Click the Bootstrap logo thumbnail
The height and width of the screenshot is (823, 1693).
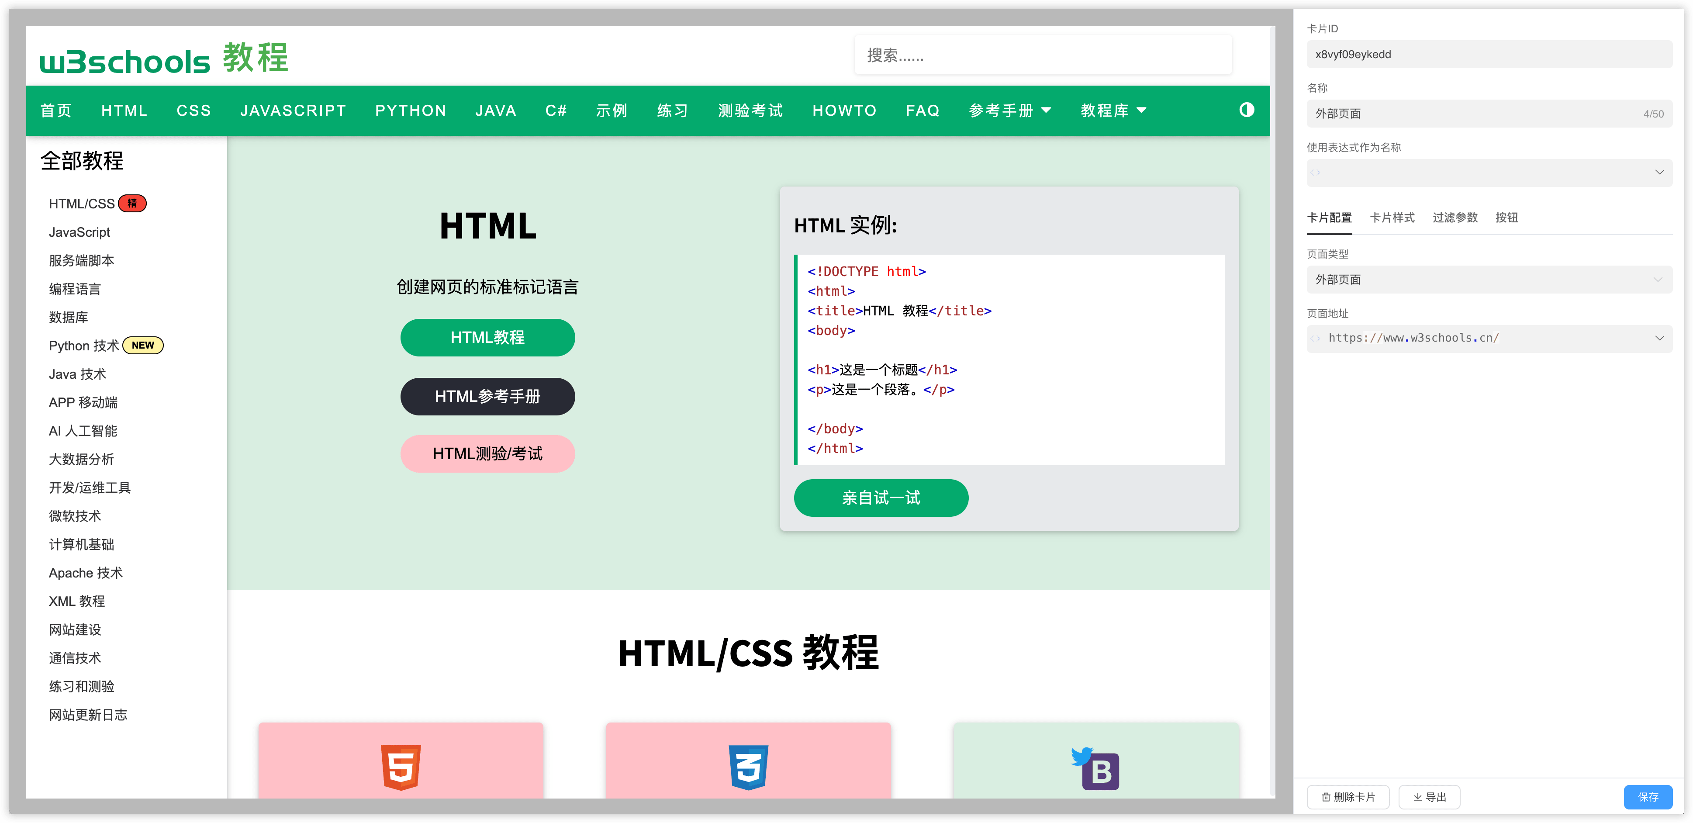click(x=1102, y=771)
